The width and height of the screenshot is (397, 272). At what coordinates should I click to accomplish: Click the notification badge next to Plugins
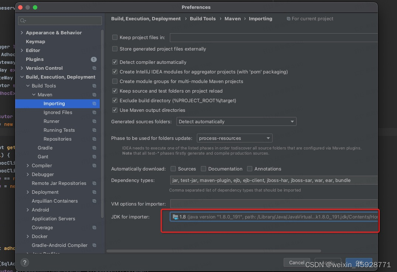click(x=94, y=59)
